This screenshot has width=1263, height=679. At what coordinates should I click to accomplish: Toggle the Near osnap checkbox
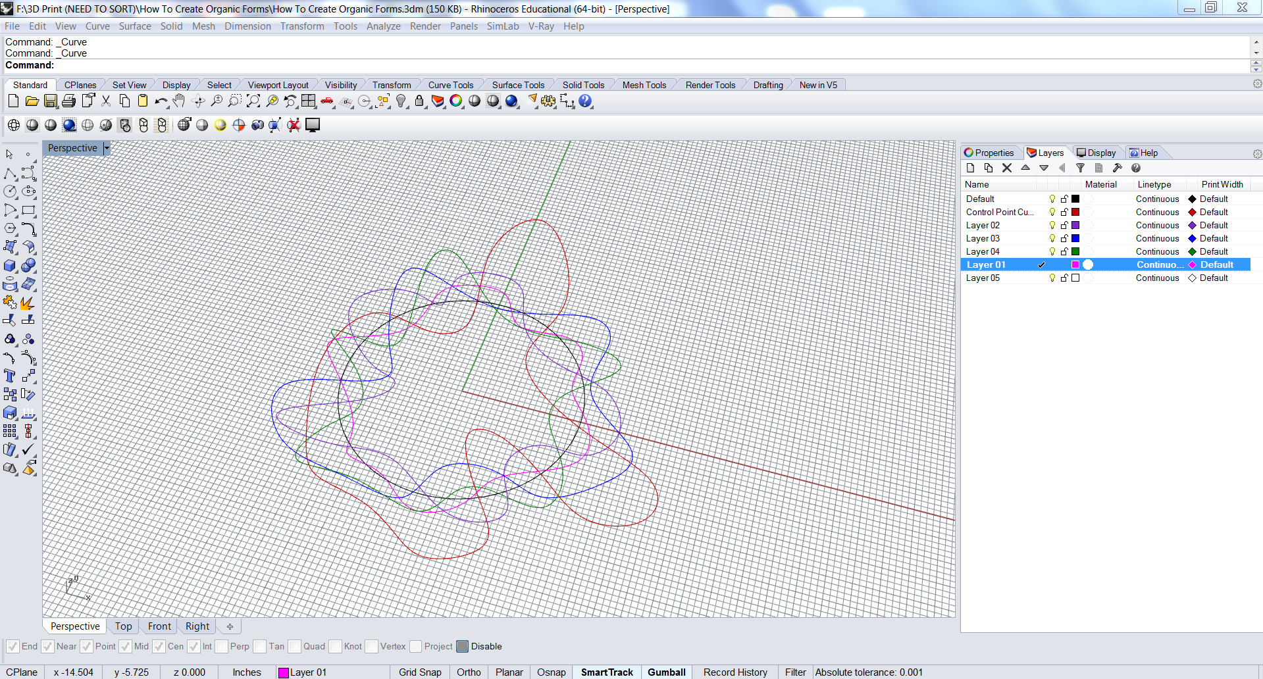47,647
